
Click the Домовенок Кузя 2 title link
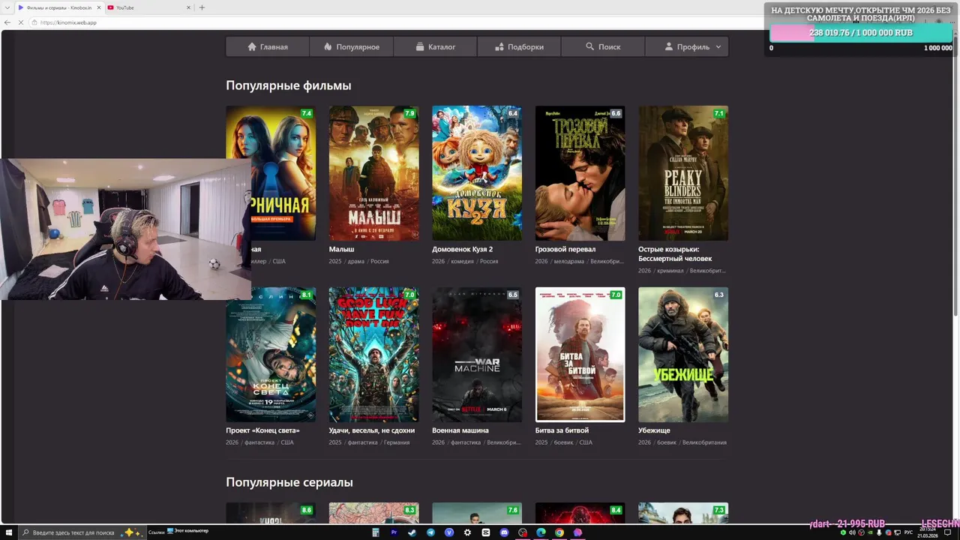click(462, 249)
